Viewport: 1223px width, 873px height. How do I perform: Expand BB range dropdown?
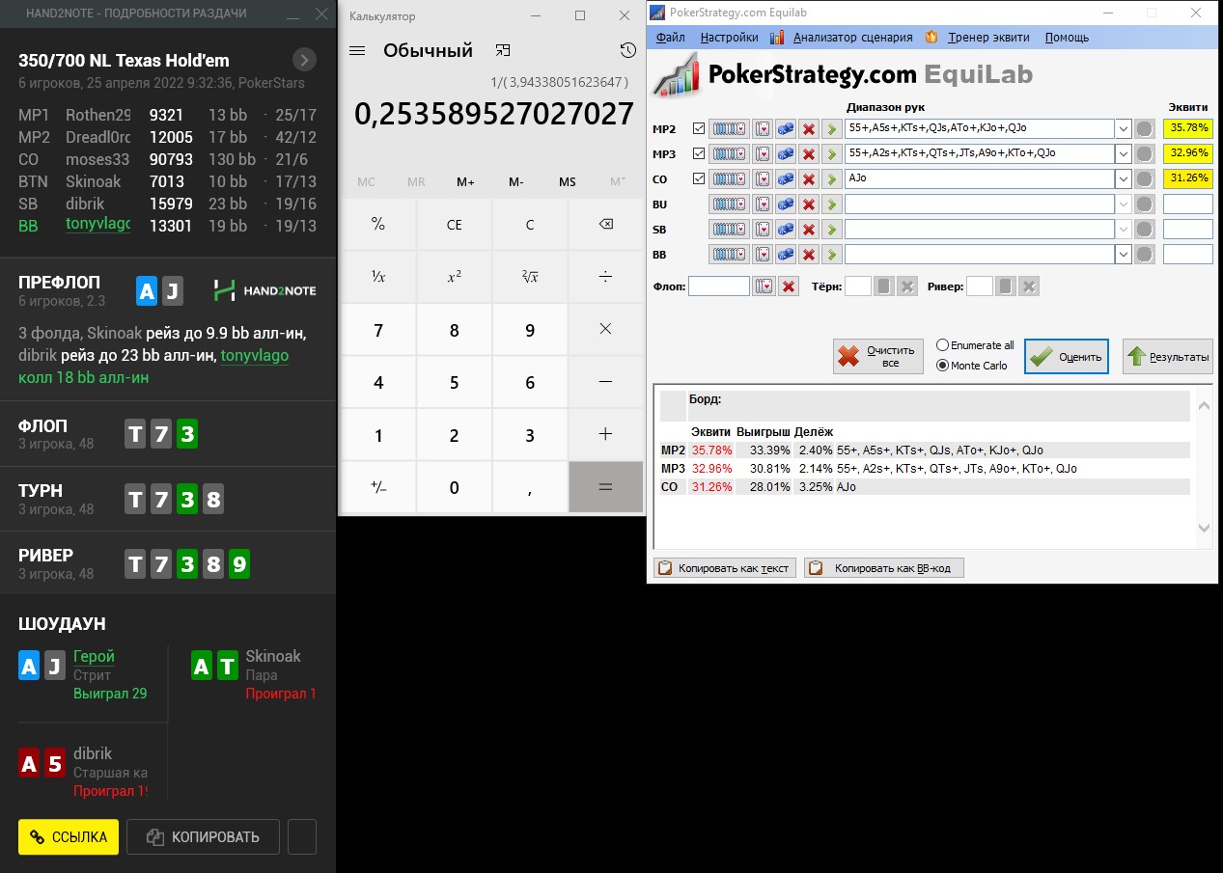tap(1124, 255)
